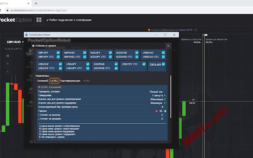Click the flag marker on chart time line
Image resolution: width=253 pixels, height=158 pixels.
pyautogui.click(x=206, y=35)
